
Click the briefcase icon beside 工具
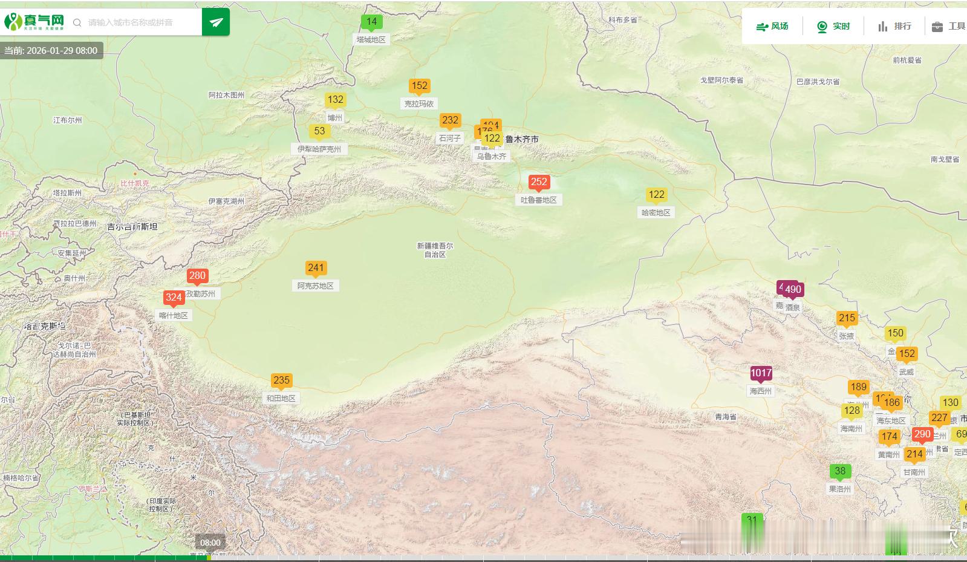937,27
